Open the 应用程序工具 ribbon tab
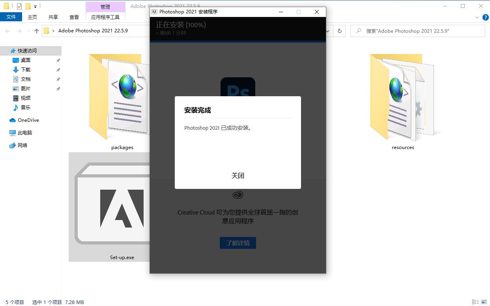Viewport: 490px width, 306px height. point(105,17)
